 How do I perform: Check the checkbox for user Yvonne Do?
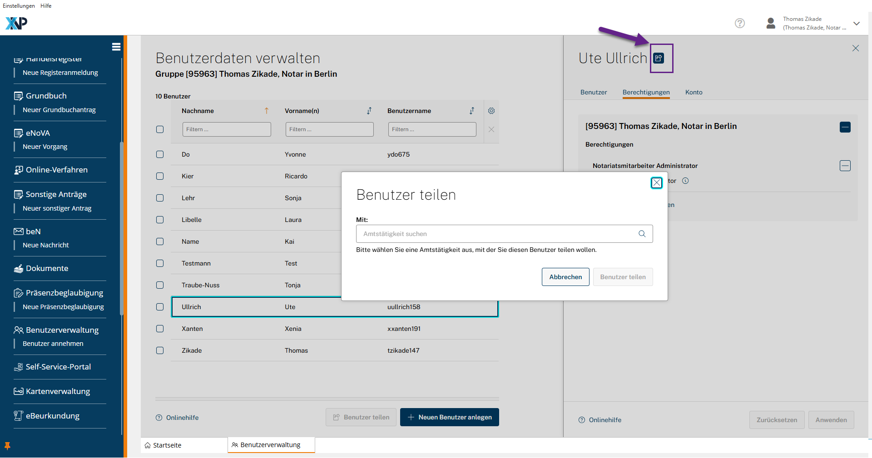(x=160, y=154)
